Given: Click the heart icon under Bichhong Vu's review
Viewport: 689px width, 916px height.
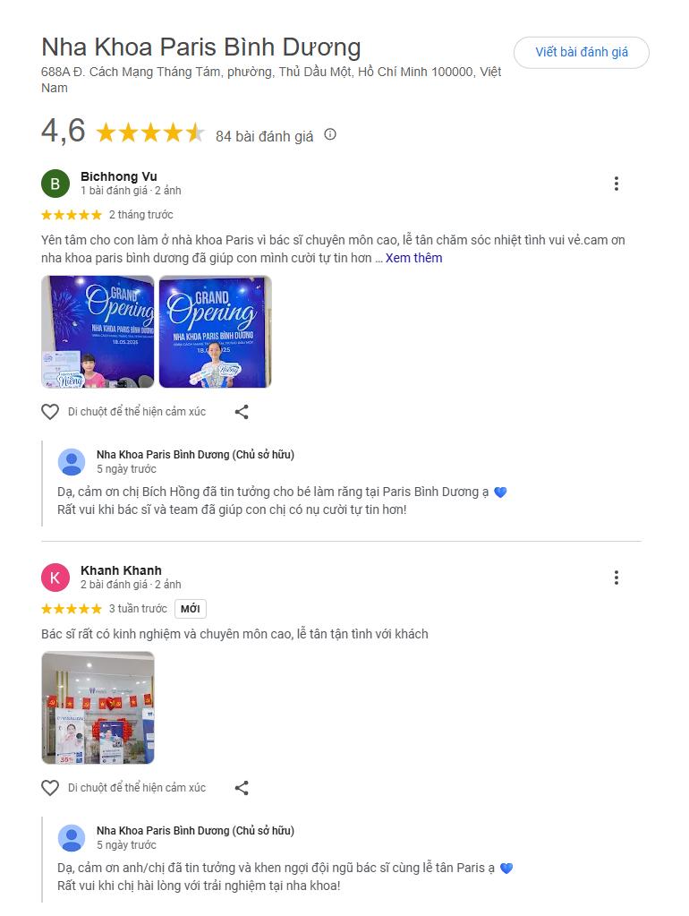Looking at the screenshot, I should pyautogui.click(x=50, y=412).
